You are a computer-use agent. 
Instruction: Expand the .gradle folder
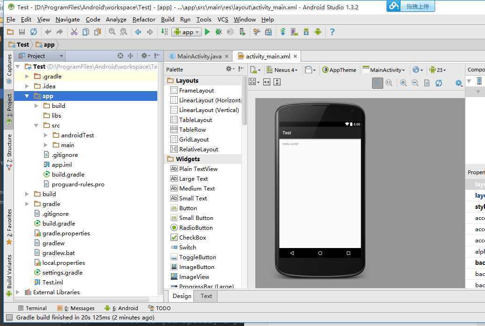click(x=27, y=76)
